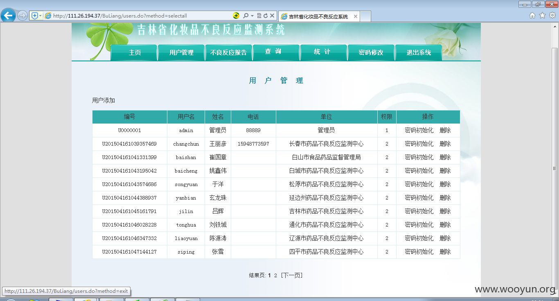Refresh the page with the reload icon

pyautogui.click(x=265, y=16)
